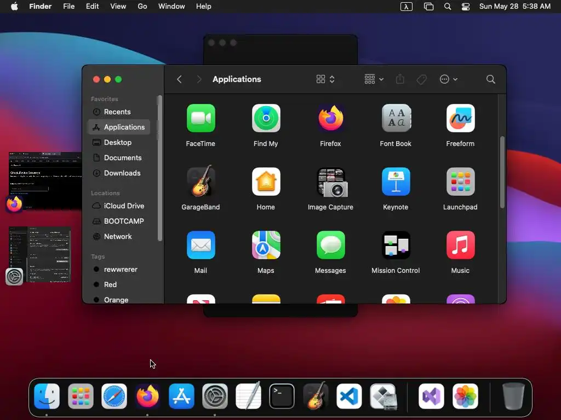The width and height of the screenshot is (561, 420).
Task: Click the System Settings Stage Manager thumbnail
Action: [x=39, y=254]
